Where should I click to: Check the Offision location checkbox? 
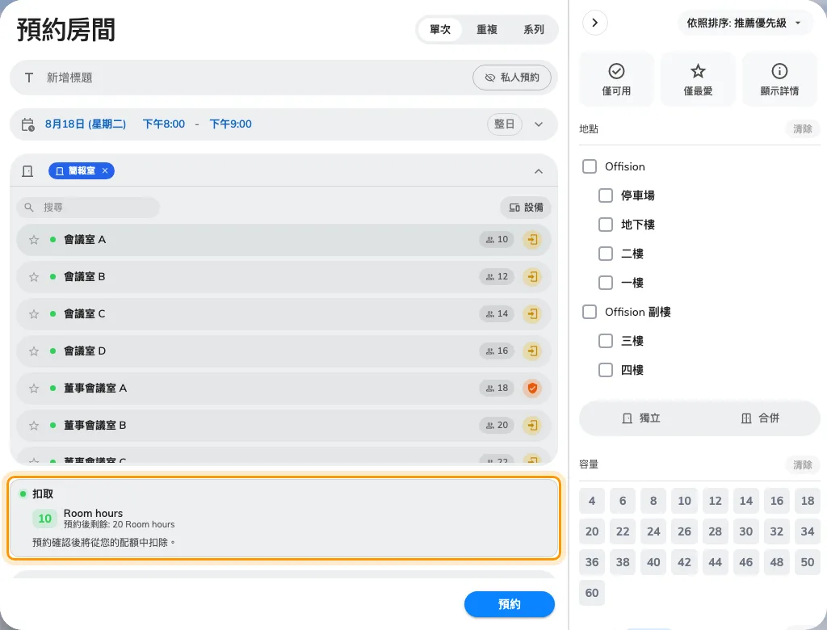[x=589, y=166]
